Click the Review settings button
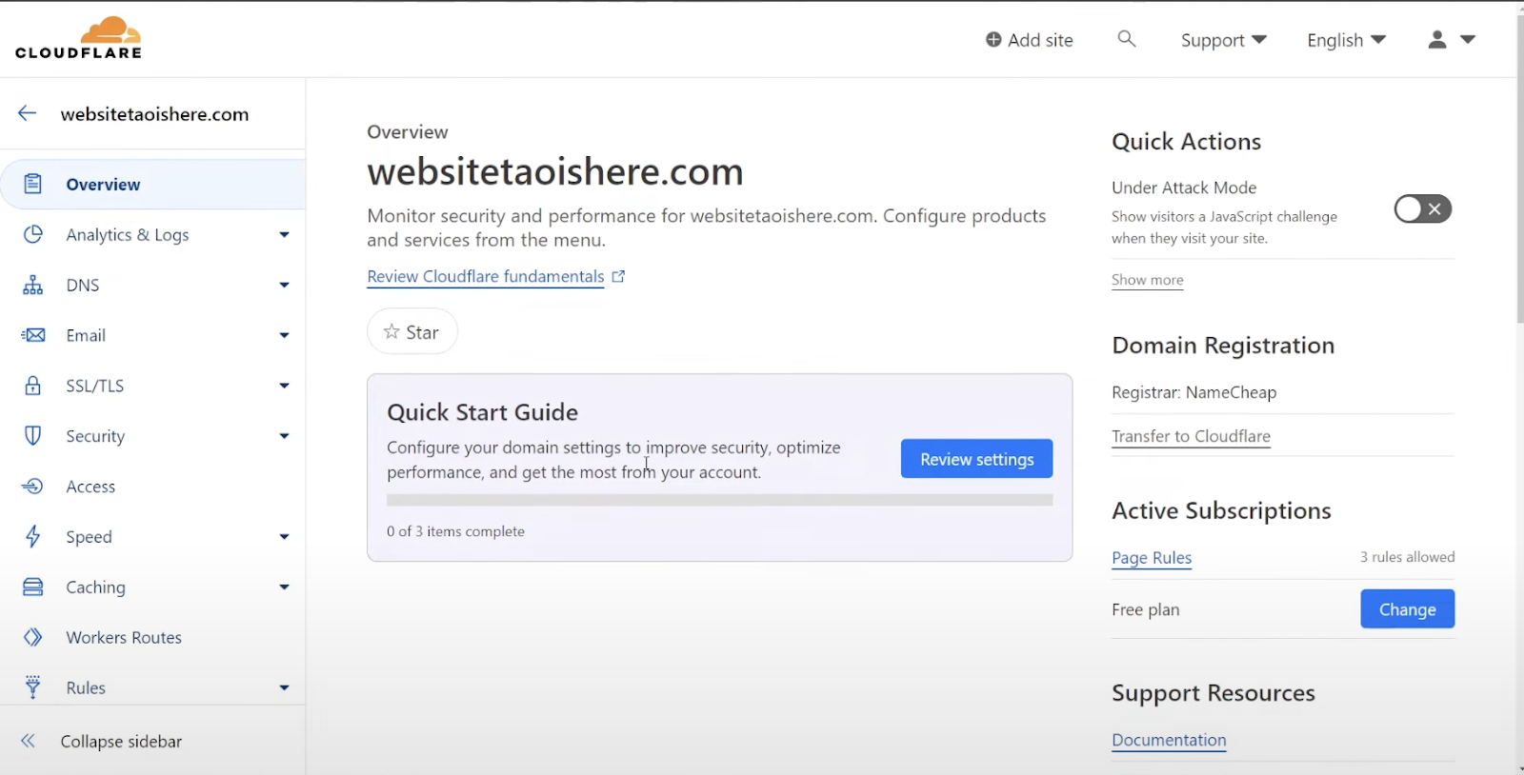This screenshot has height=775, width=1524. [x=976, y=459]
